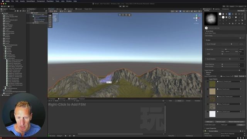Image resolution: width=247 pixels, height=139 pixels.
Task: Click the Save As button
Action: (242, 76)
